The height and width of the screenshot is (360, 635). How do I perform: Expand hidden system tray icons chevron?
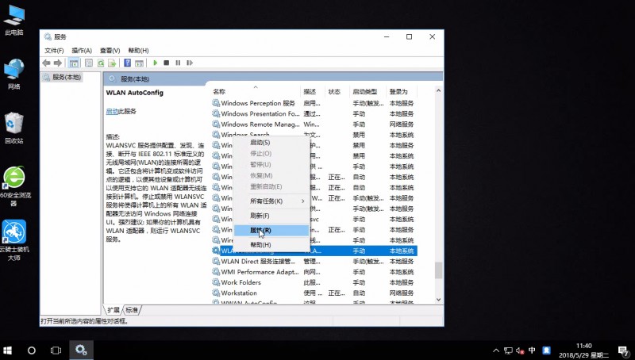point(495,350)
